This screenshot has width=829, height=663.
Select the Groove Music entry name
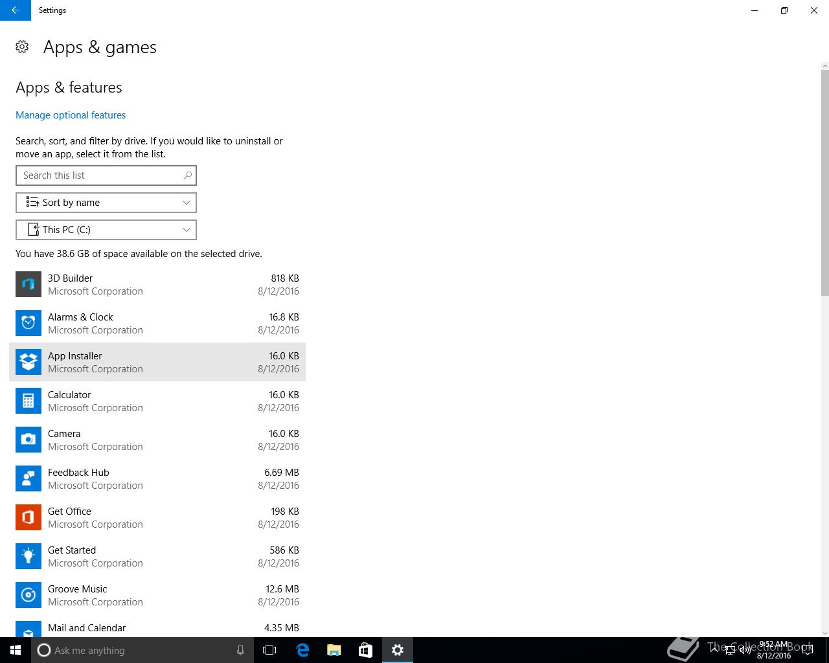[x=77, y=589]
